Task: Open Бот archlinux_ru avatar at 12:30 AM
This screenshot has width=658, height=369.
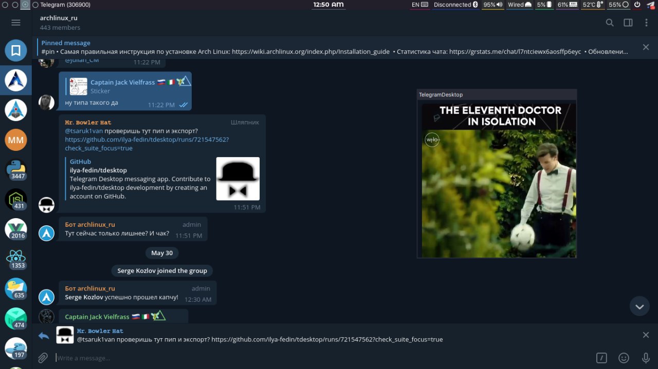Action: [47, 297]
